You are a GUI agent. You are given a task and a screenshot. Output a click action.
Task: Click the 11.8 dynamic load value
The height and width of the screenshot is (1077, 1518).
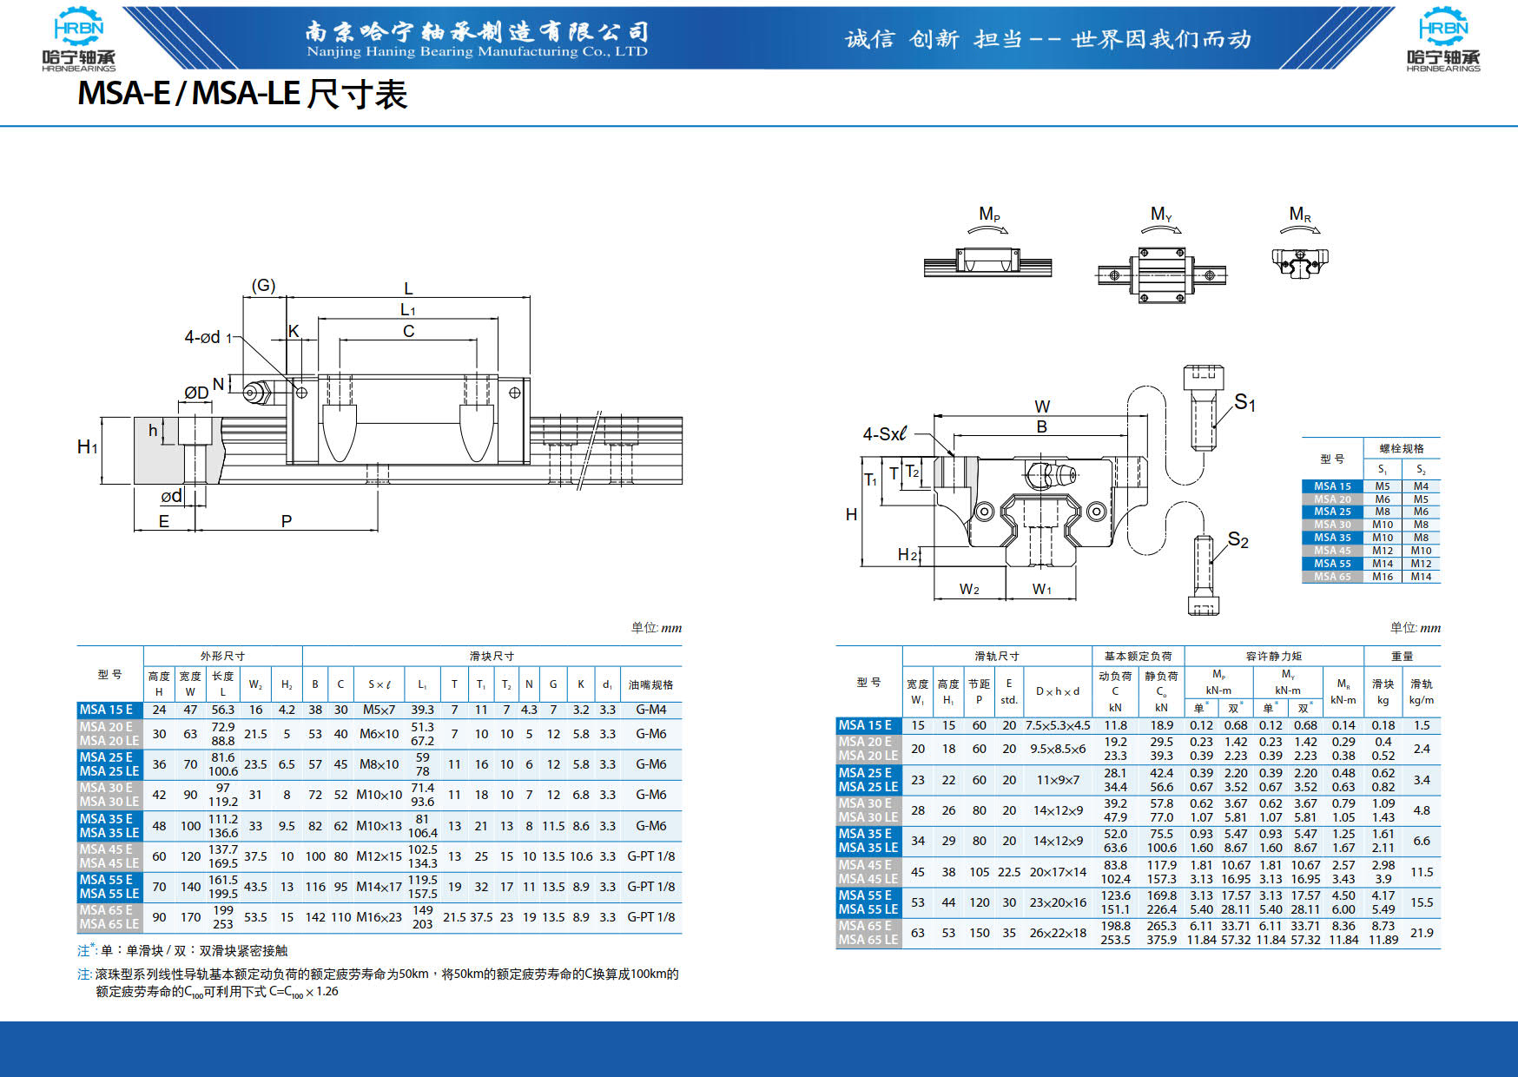pos(1115,725)
